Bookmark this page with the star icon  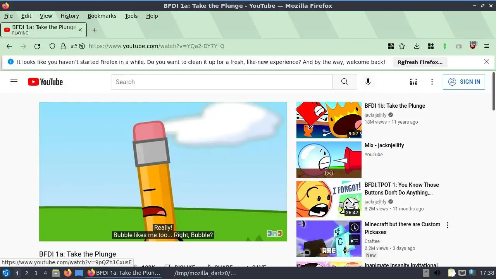402,46
